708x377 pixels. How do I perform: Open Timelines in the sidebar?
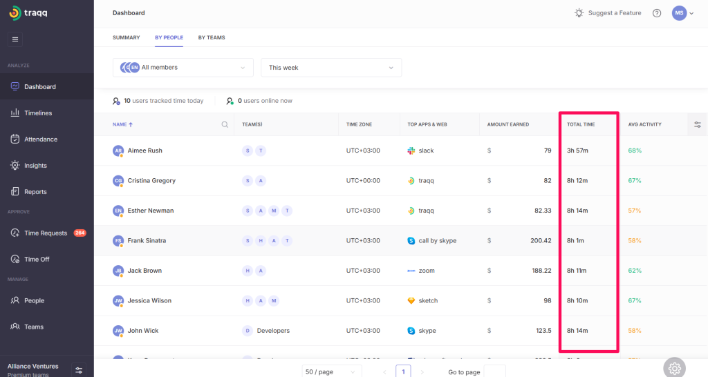pos(38,113)
